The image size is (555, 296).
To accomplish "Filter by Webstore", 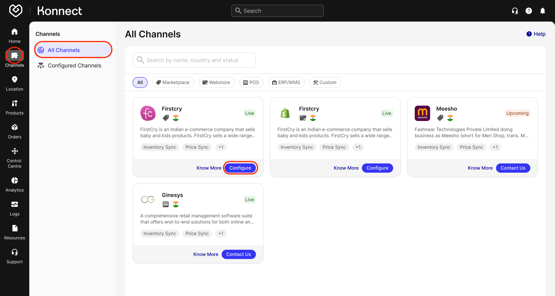I will click(x=217, y=82).
